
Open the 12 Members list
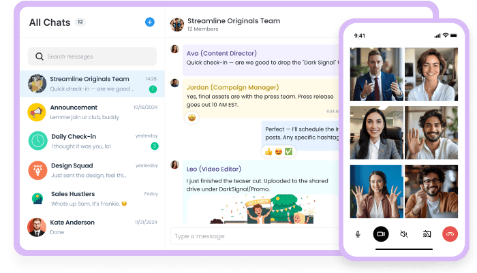coord(203,29)
